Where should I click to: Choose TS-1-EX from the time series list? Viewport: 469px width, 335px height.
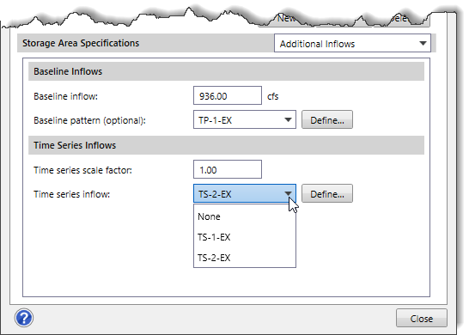click(x=244, y=237)
